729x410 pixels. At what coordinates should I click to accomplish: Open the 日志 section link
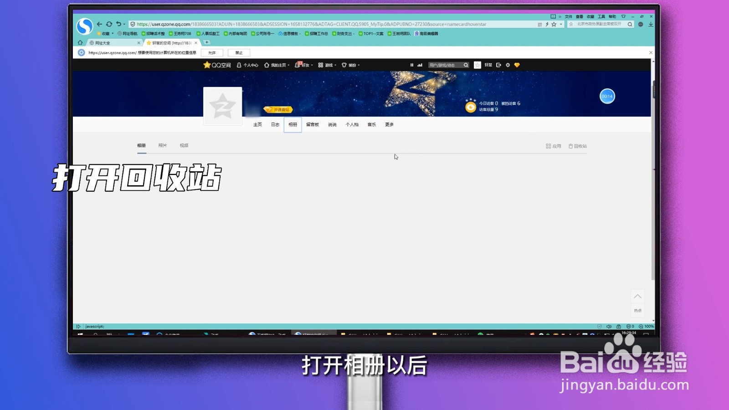275,124
